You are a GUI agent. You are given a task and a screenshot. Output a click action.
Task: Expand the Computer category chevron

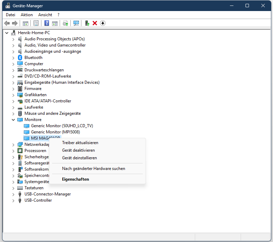point(13,64)
